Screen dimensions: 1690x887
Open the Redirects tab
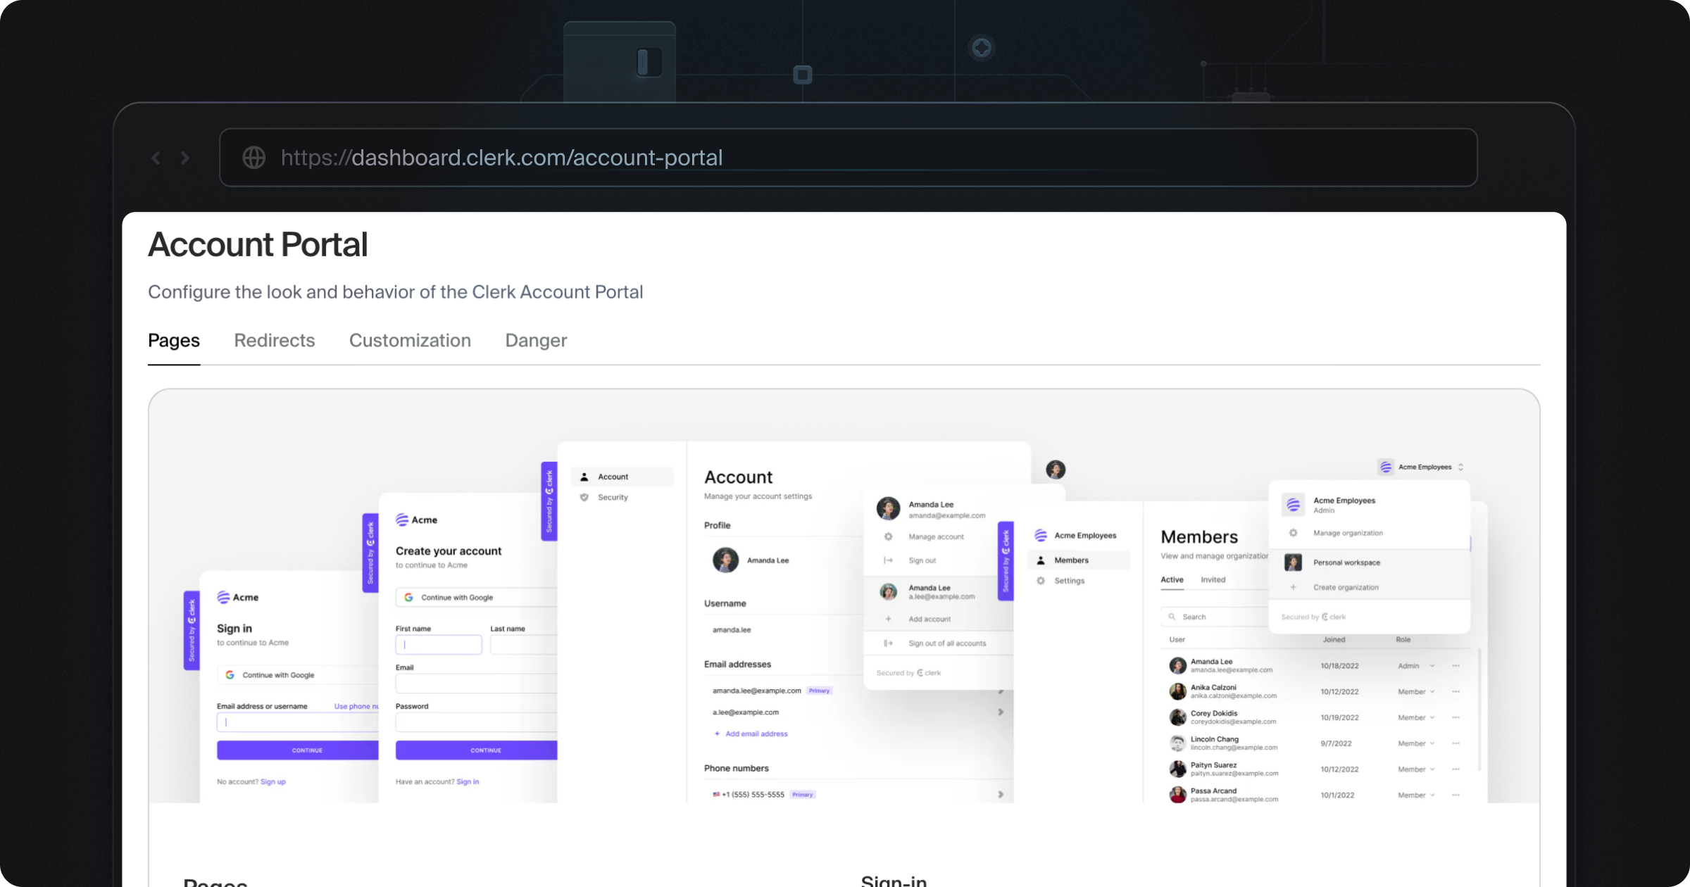click(275, 341)
